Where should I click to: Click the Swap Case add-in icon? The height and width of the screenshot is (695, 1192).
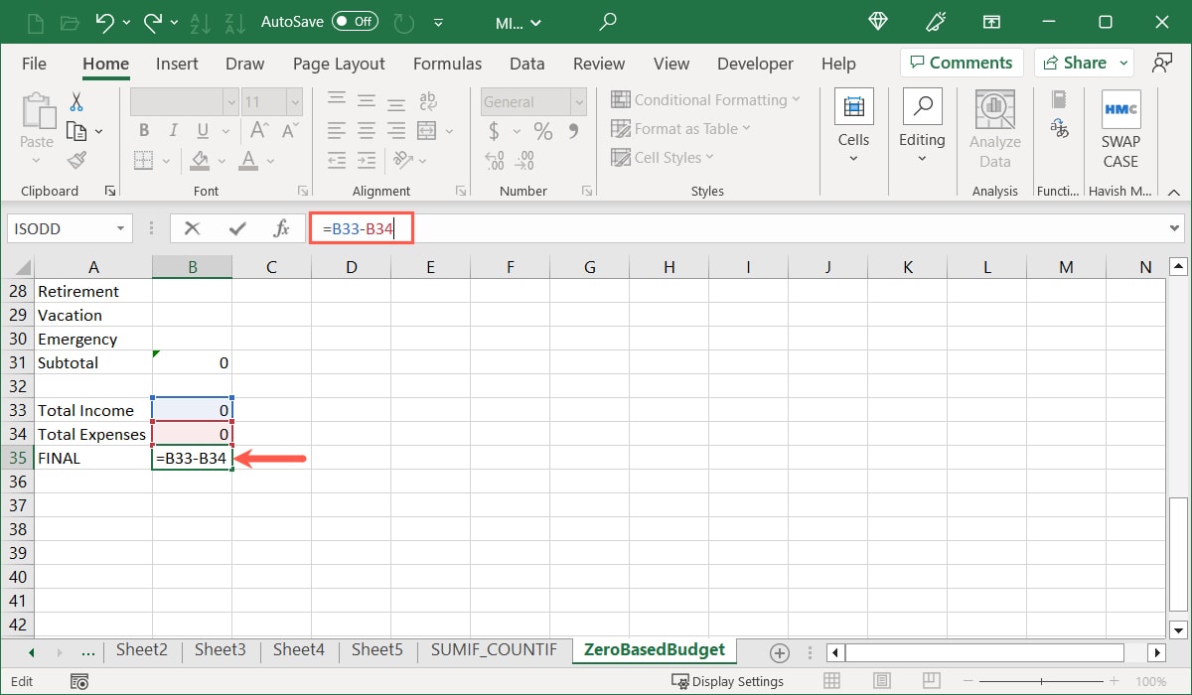pos(1120,129)
